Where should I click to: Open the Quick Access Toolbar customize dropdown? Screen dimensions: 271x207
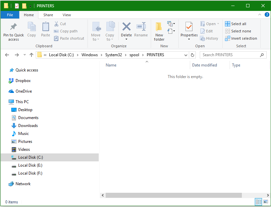tap(30, 6)
